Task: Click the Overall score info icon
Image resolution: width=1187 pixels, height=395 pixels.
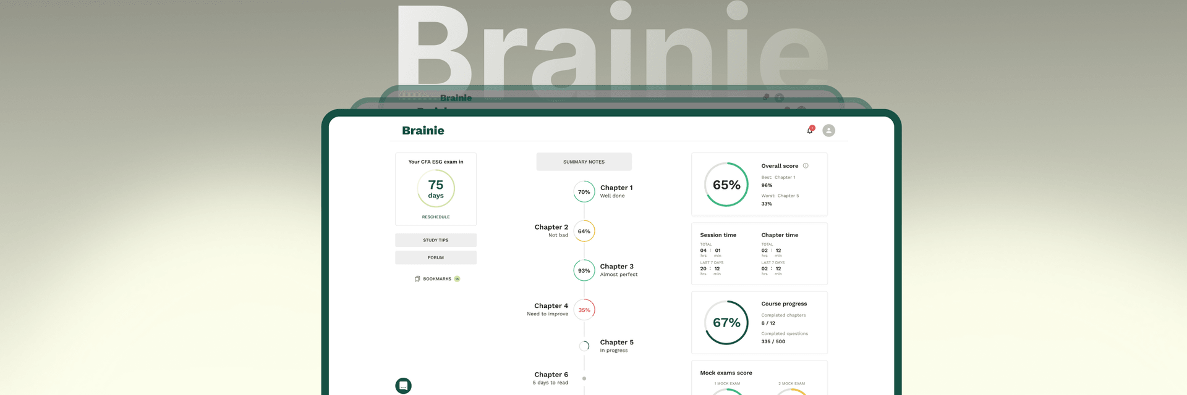Action: pos(806,165)
